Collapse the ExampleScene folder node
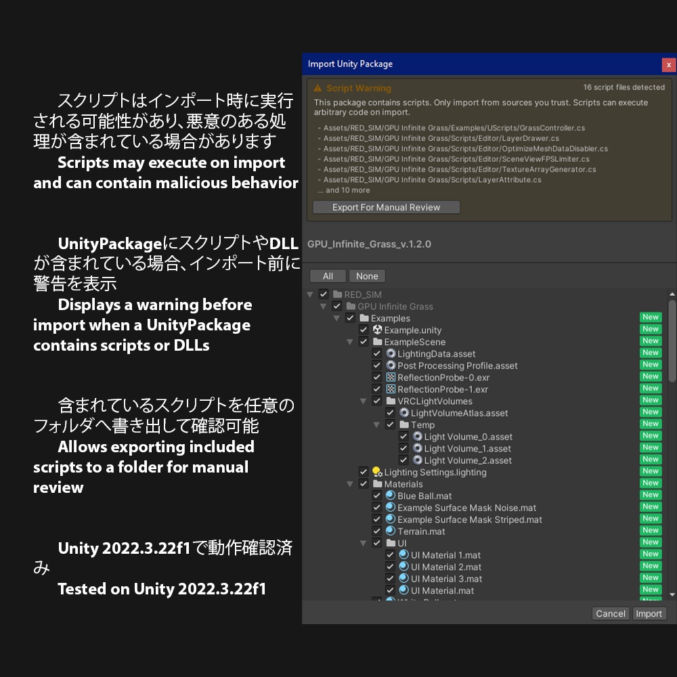The height and width of the screenshot is (677, 677). [350, 342]
